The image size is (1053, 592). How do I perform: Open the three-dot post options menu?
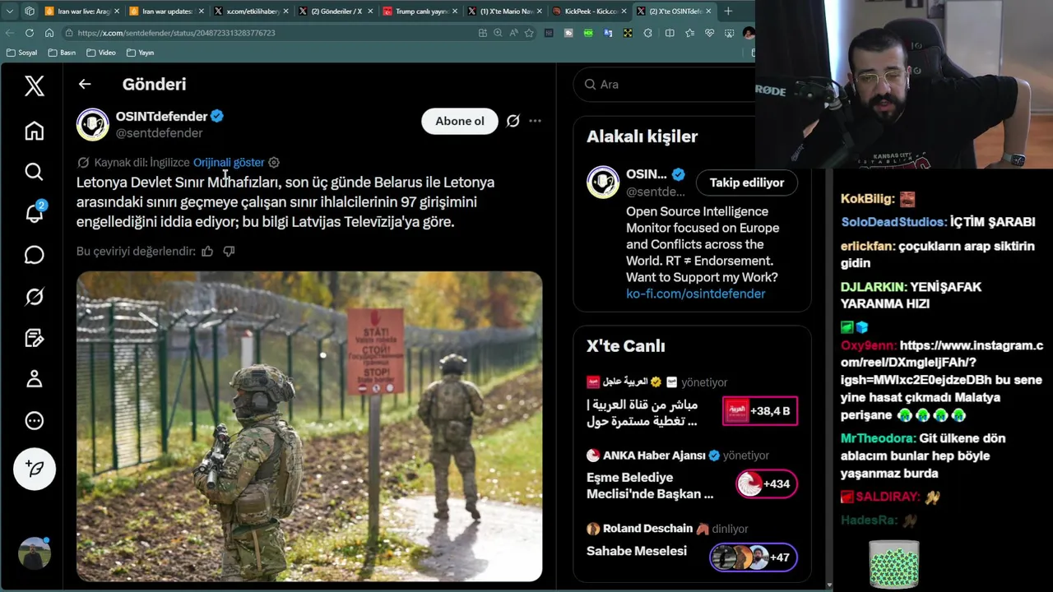[535, 121]
